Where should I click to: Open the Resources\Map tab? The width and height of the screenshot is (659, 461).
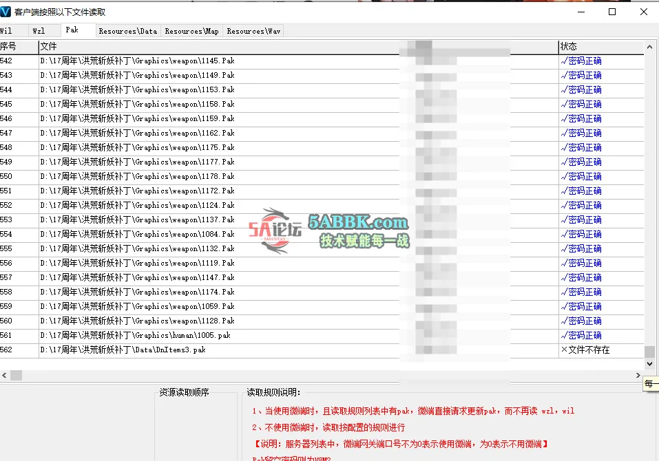[191, 31]
